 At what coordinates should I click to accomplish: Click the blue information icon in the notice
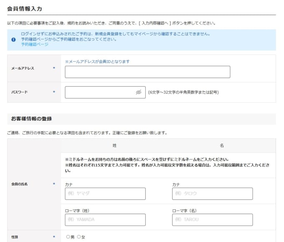13,40
